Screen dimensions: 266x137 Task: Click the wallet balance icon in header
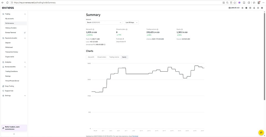(x=229, y=8)
